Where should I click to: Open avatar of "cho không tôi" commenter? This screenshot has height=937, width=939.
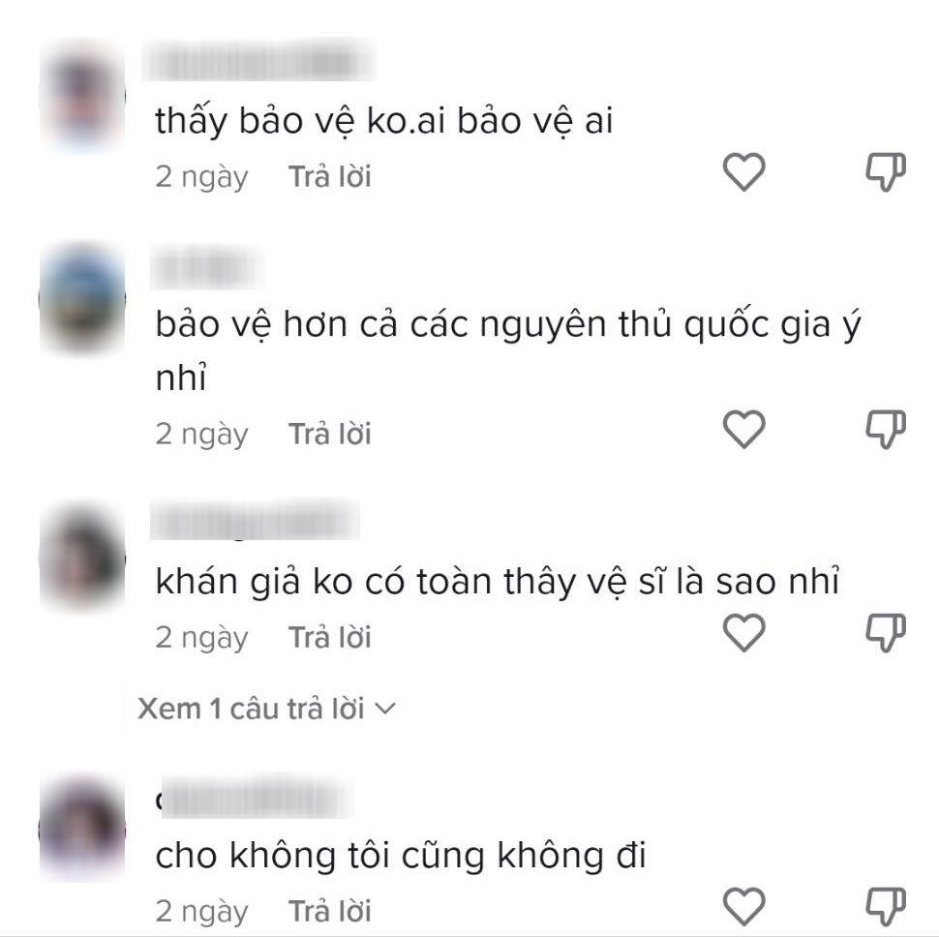pyautogui.click(x=82, y=830)
